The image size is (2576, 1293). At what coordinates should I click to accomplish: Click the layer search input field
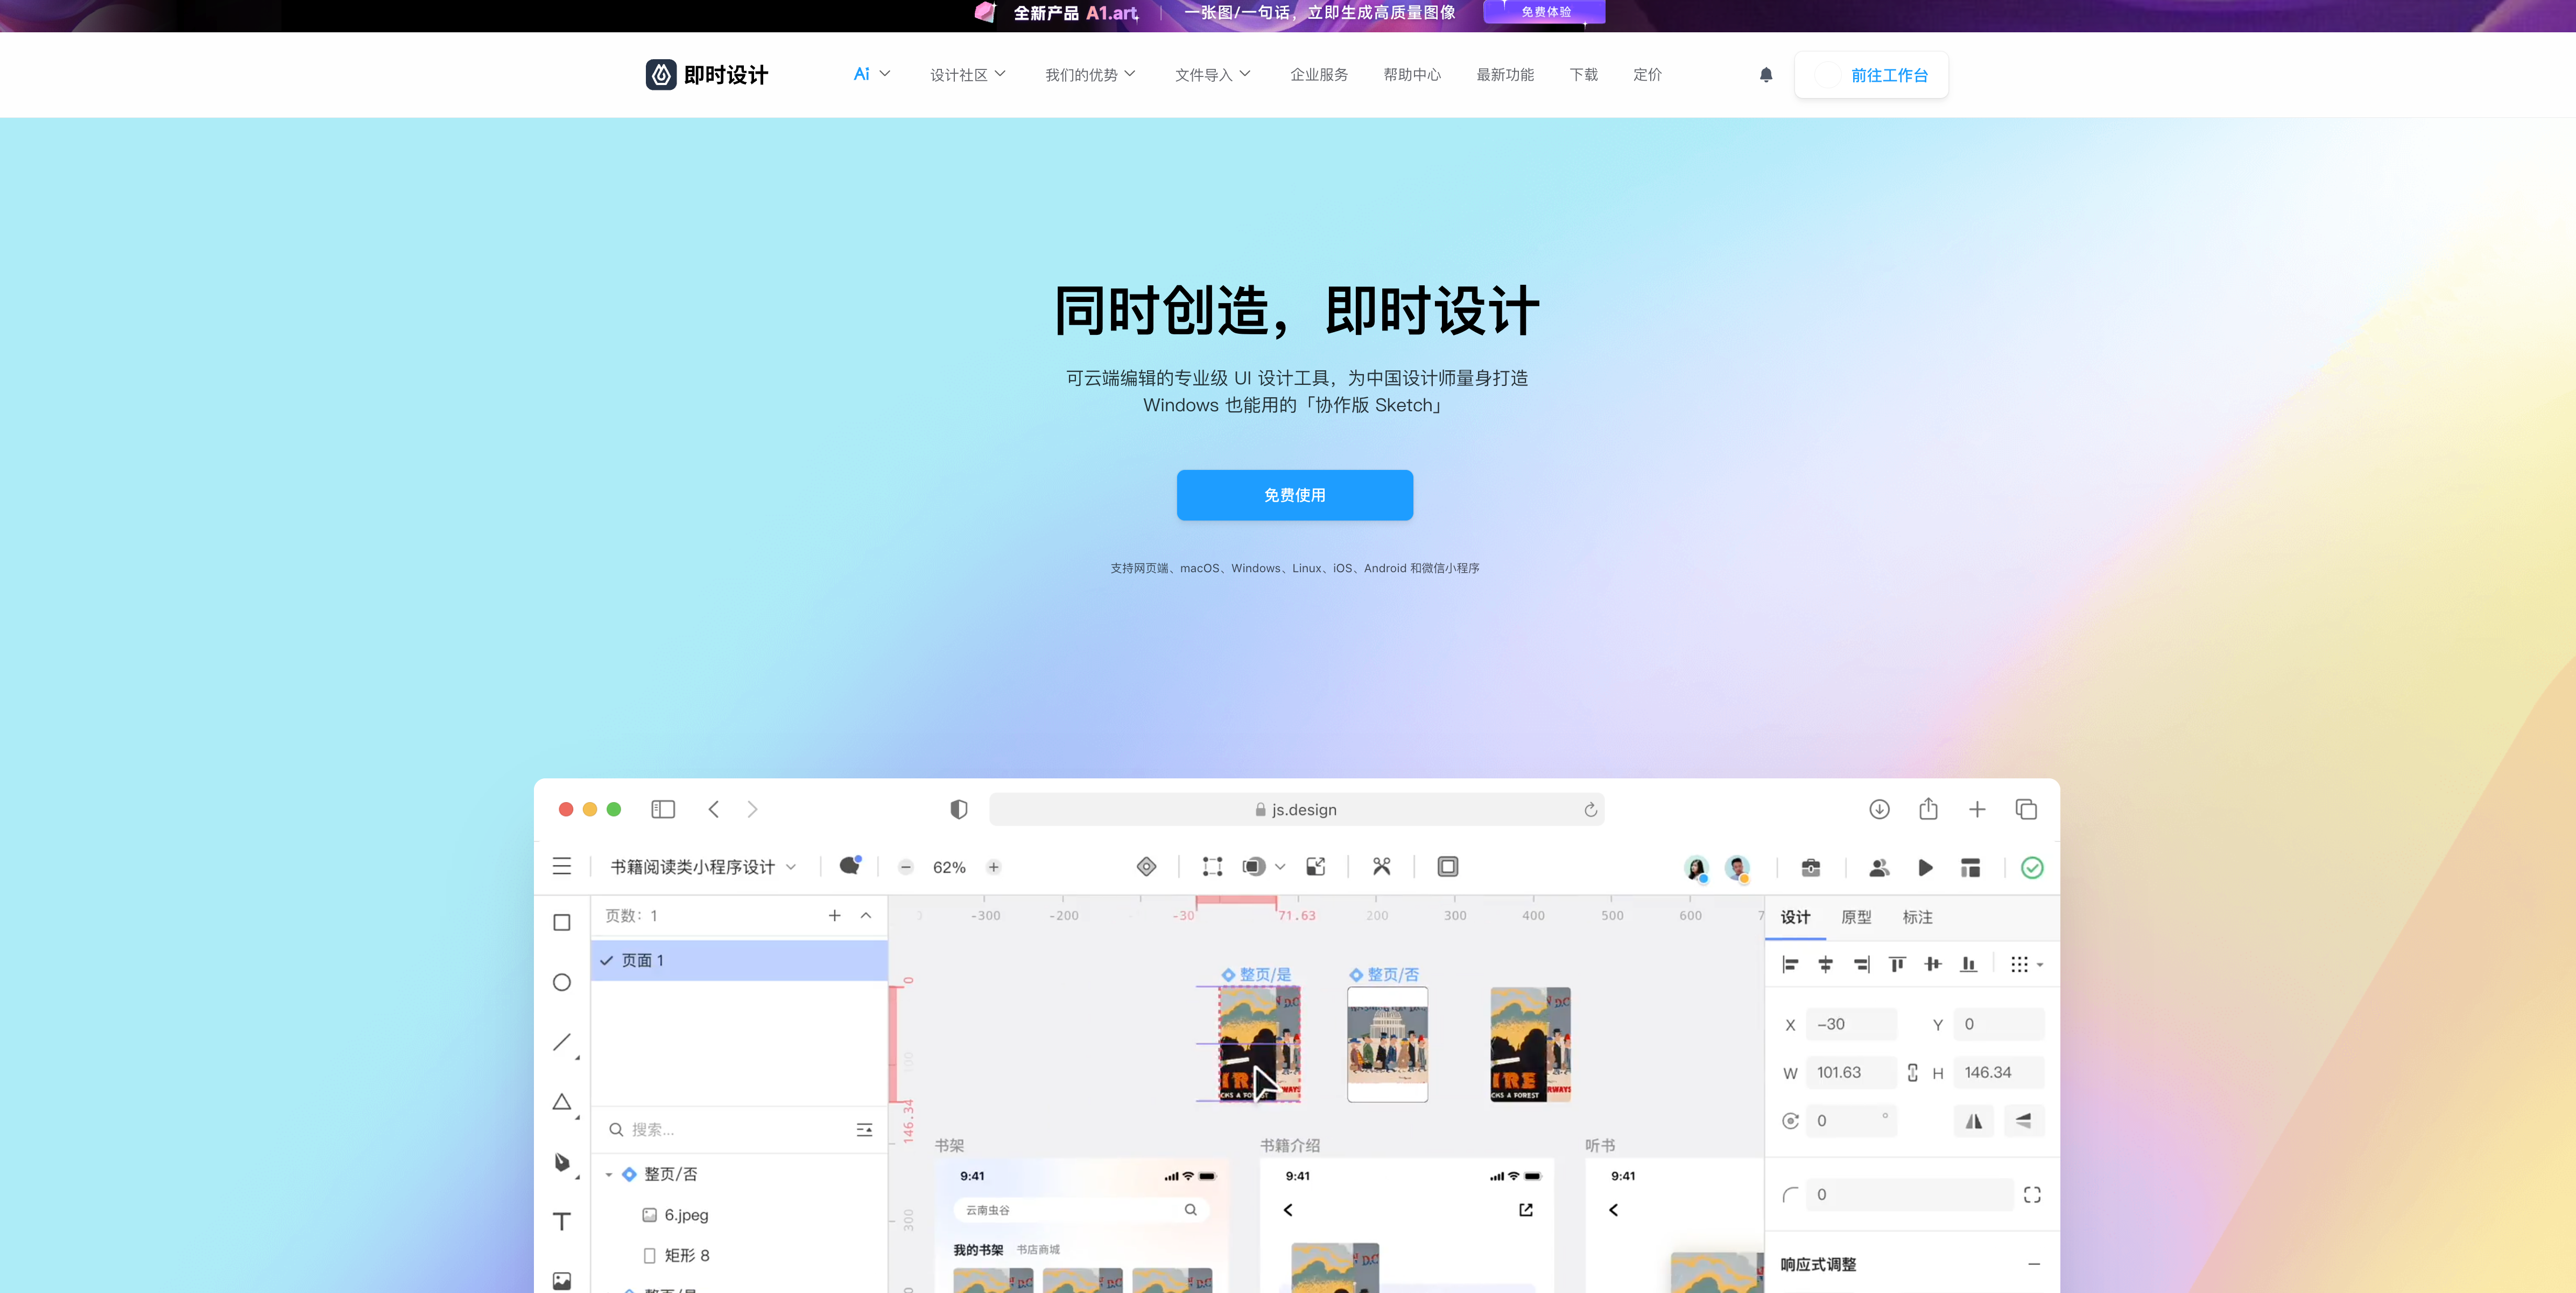click(730, 1130)
